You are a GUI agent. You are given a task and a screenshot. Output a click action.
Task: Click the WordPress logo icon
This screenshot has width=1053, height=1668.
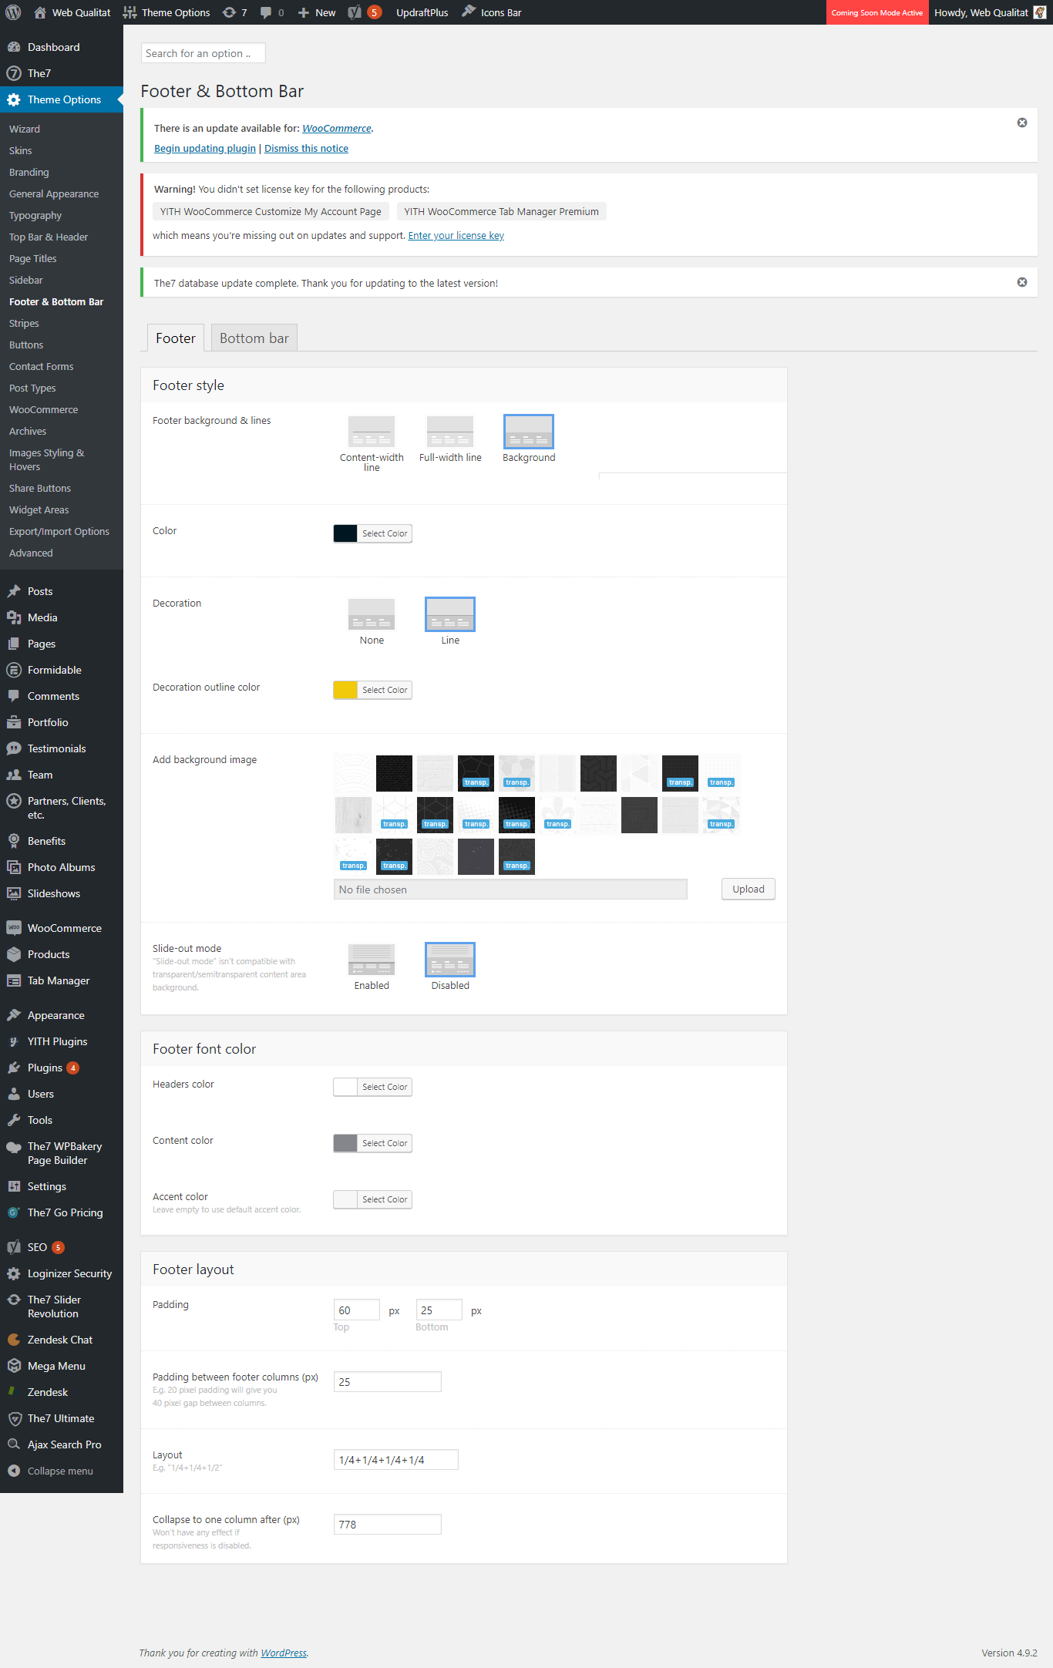click(x=13, y=12)
